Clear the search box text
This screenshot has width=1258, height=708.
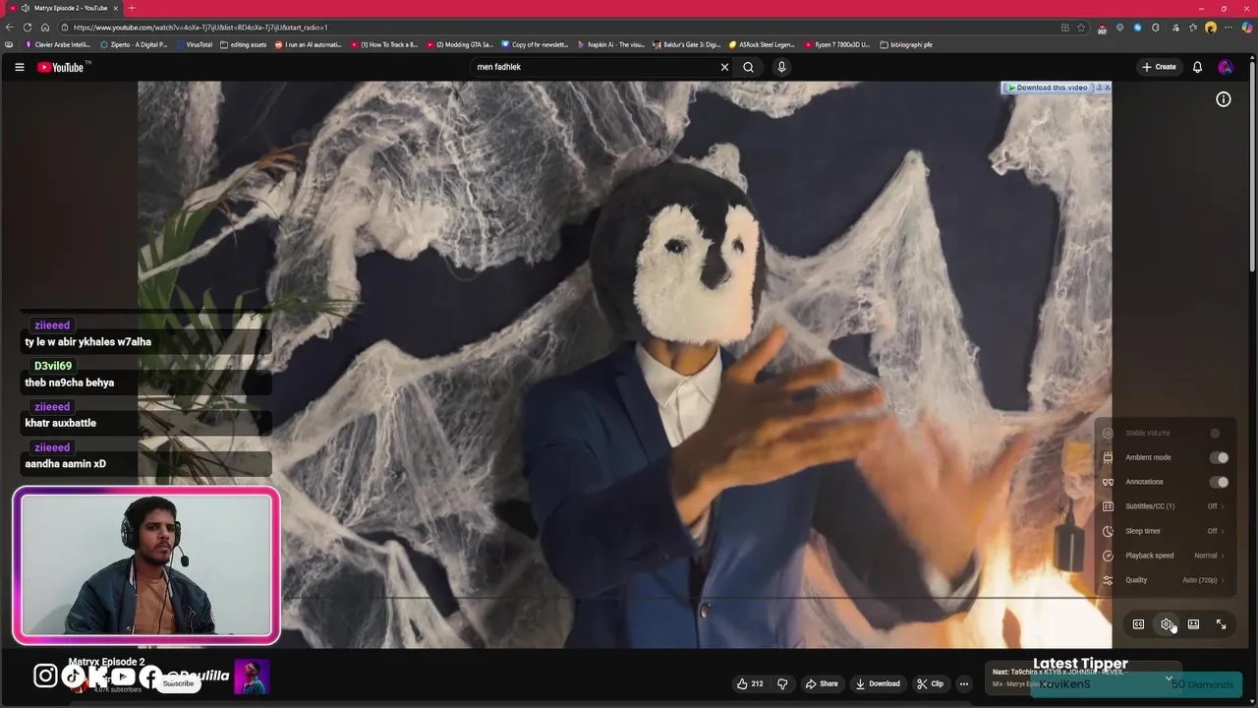[724, 67]
